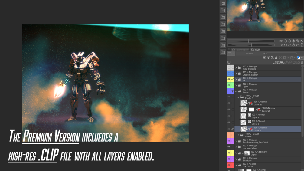Open the palette color dropdown beside square
304x171 pixels.
pyautogui.click(x=234, y=54)
